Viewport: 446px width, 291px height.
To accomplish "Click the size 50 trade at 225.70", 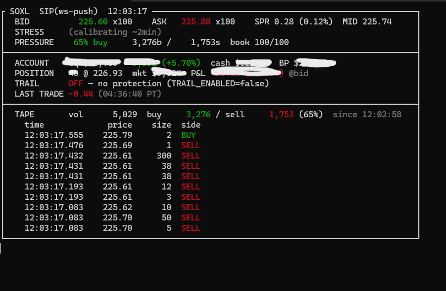I will 166,218.
